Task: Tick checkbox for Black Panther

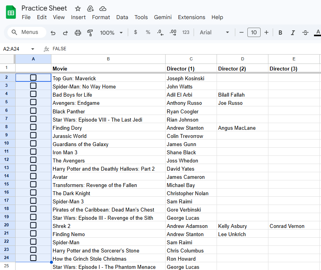Action: 33,111
